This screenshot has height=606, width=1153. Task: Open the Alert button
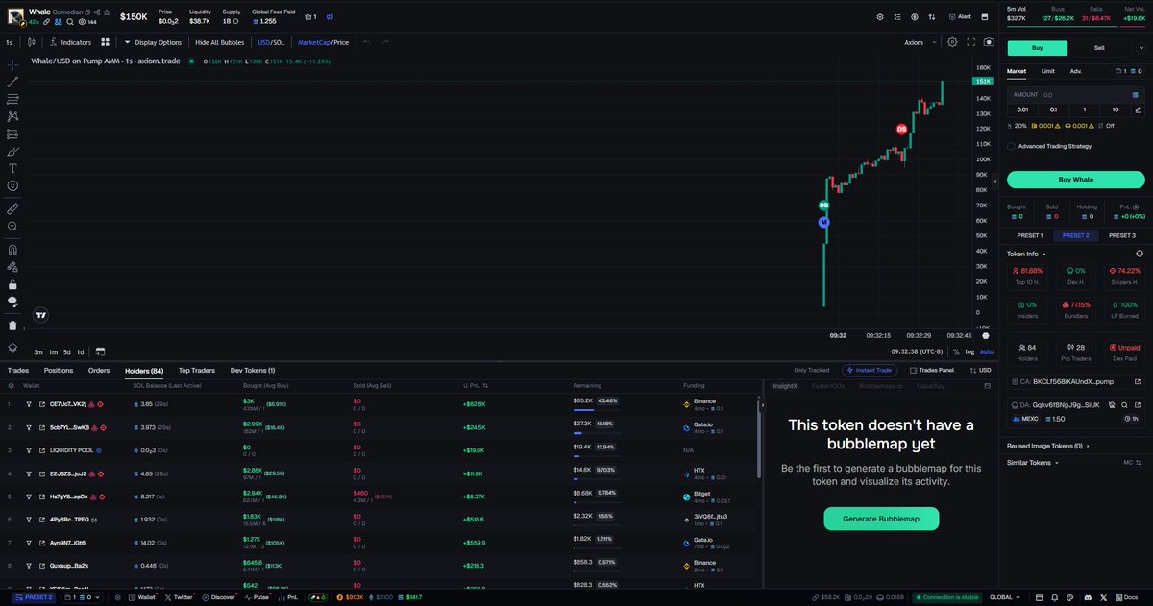coord(959,16)
